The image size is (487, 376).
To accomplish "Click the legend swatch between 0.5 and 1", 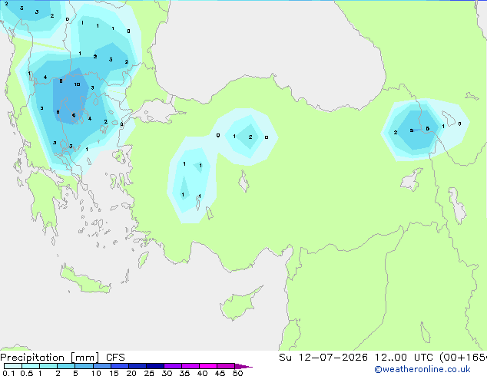I will tap(31, 366).
